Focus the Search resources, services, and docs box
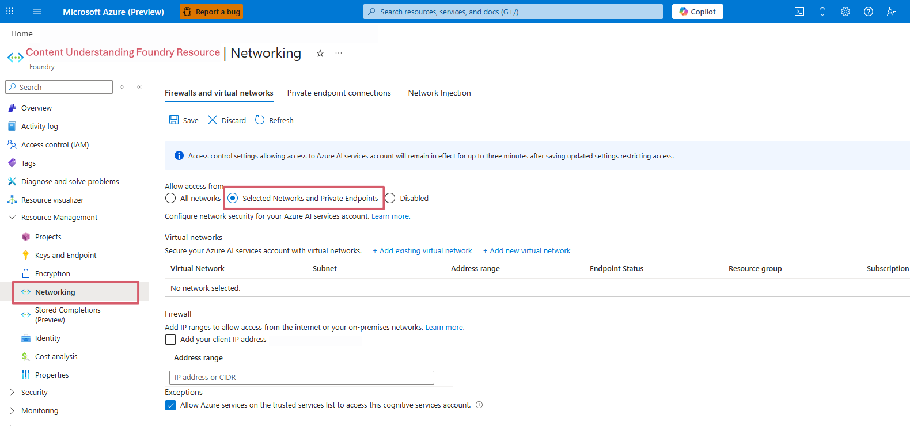 pos(513,12)
